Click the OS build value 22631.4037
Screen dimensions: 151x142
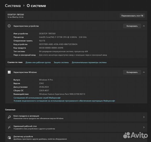click(44, 90)
